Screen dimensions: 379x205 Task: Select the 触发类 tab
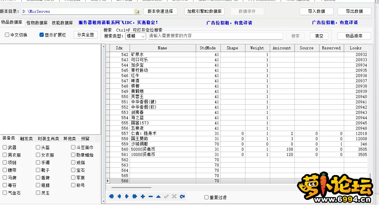(26, 139)
